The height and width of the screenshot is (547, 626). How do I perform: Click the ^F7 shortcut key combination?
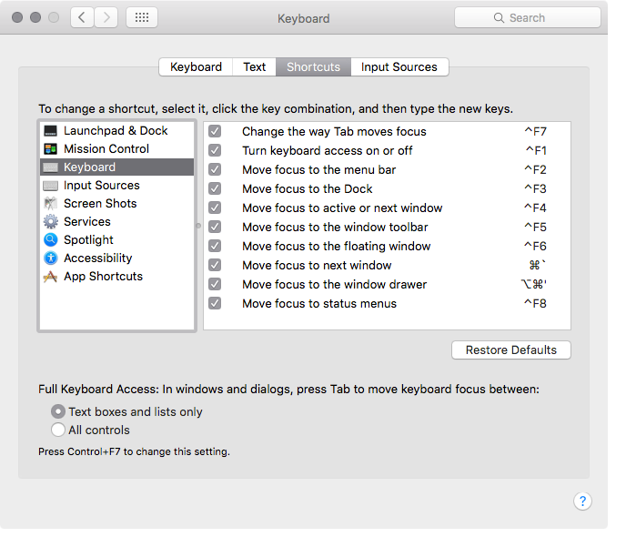click(535, 131)
